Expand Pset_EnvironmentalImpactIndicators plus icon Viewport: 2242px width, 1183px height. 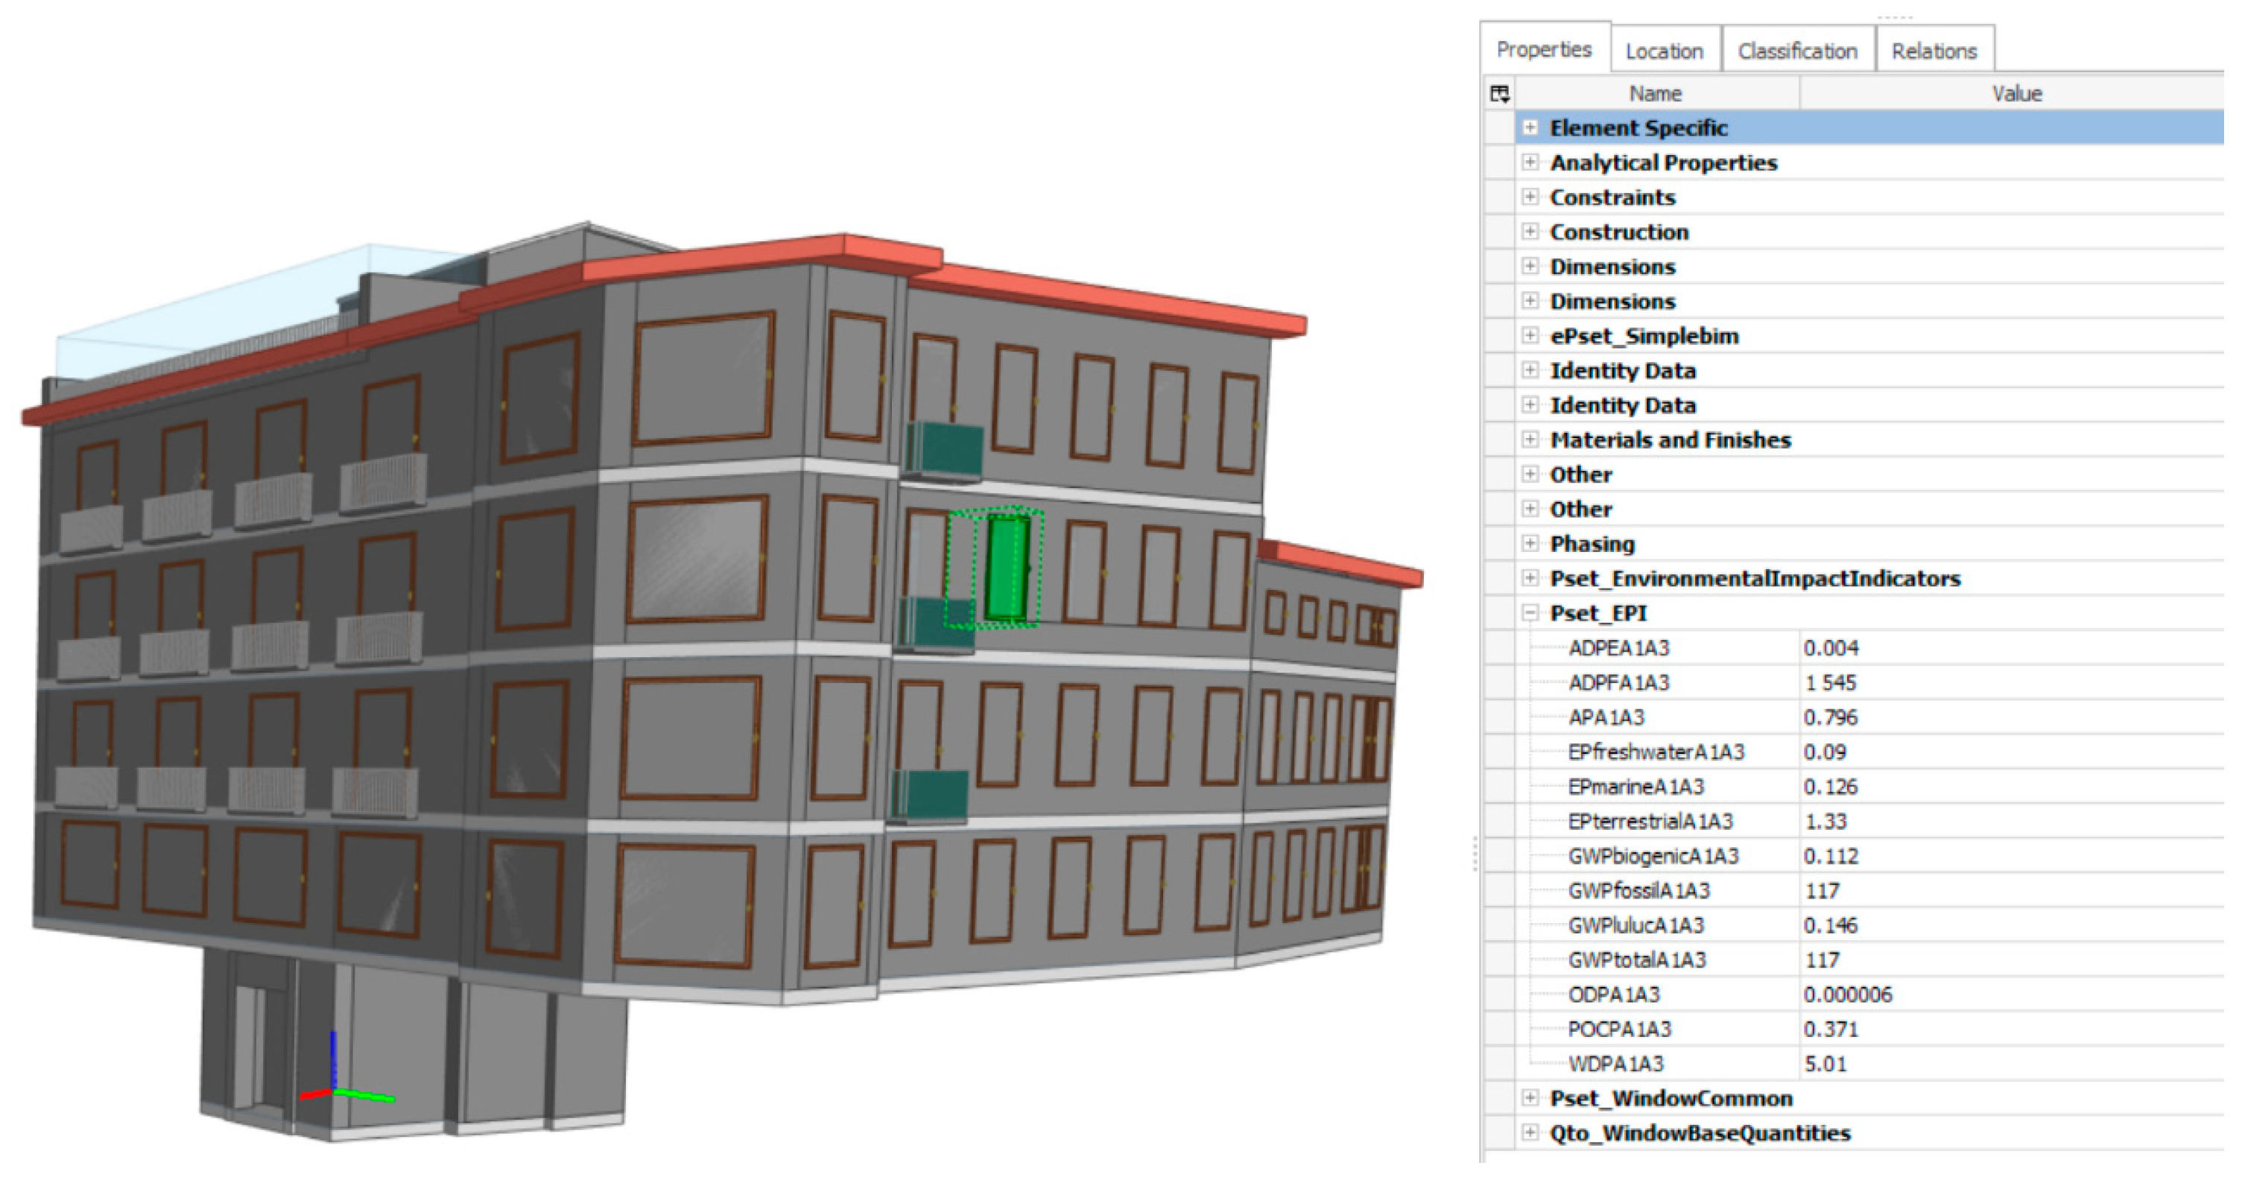(x=1529, y=578)
